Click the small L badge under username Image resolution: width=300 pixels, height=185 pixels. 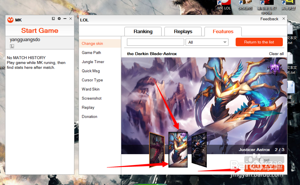tap(12, 46)
